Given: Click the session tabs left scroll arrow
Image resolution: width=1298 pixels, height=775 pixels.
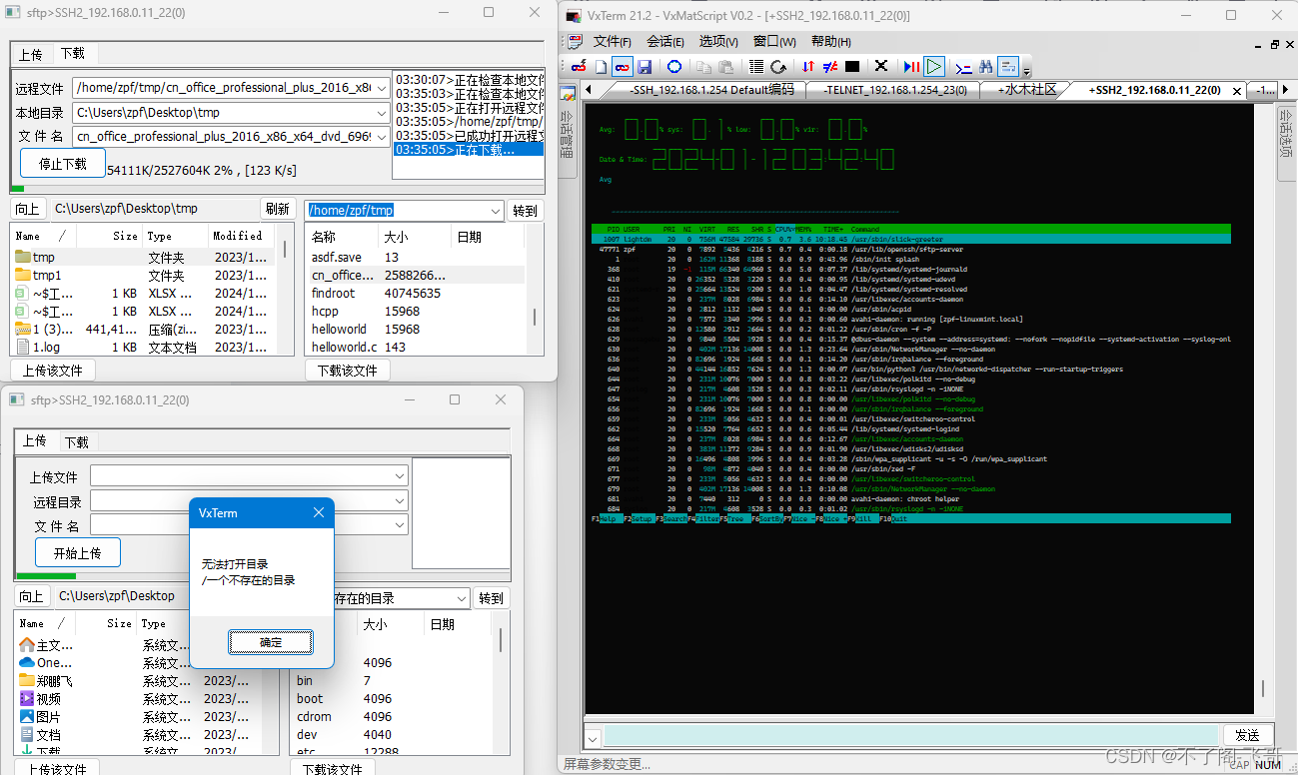Looking at the screenshot, I should (x=590, y=91).
